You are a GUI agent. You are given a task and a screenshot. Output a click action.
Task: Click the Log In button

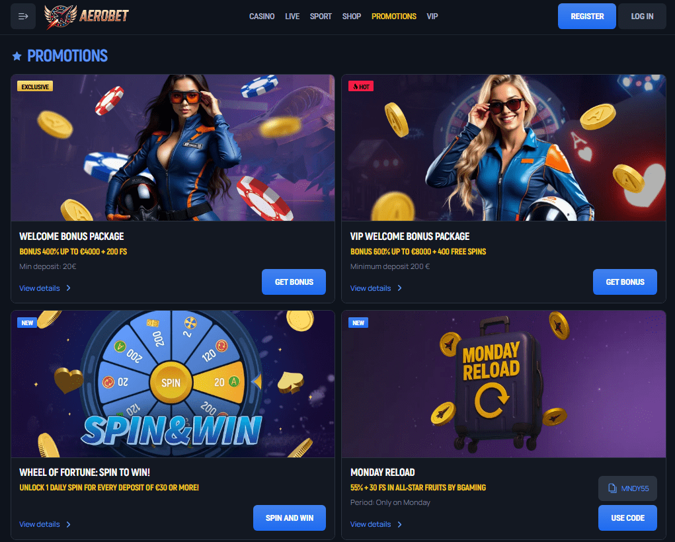(x=642, y=17)
